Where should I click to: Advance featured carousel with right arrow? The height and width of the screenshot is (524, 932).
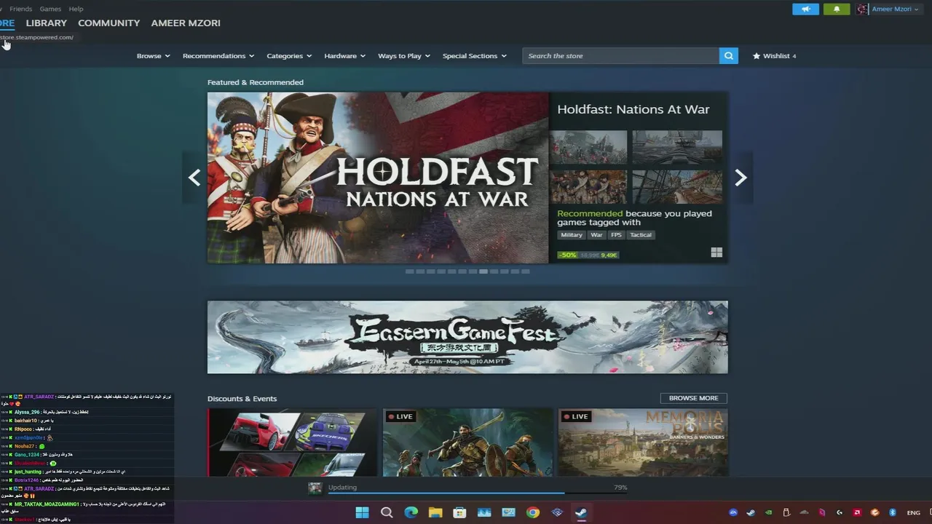(x=741, y=178)
